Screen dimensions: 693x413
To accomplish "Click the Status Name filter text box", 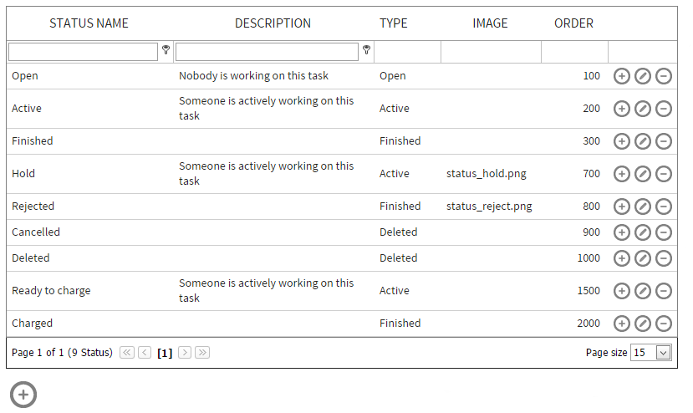I will [x=83, y=52].
